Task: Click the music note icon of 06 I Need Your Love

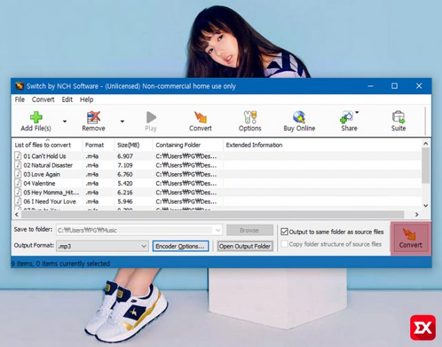Action: click(18, 201)
